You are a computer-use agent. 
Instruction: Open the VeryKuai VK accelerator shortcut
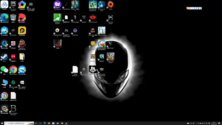click(x=13, y=84)
